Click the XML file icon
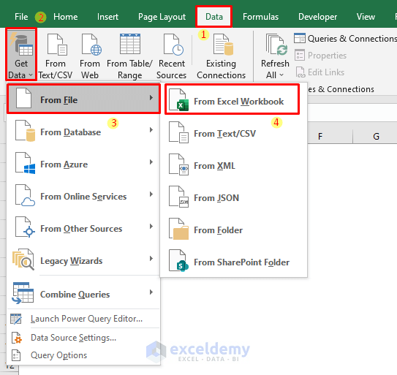Screen dimensions: 397x375 coord(178,164)
